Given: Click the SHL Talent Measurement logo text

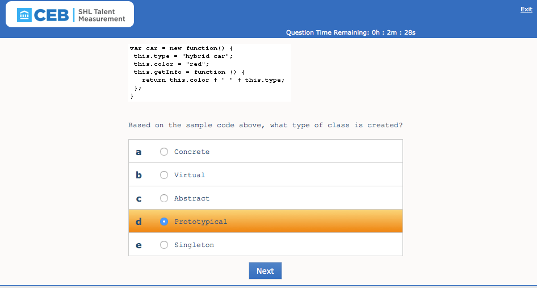Looking at the screenshot, I should [102, 15].
